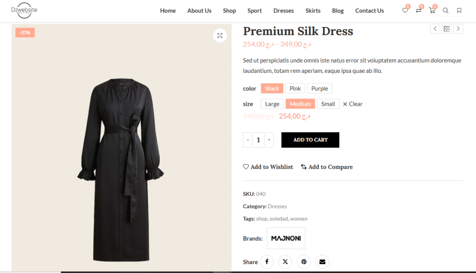Share the product via email icon
Screen dimensions: 476x273
click(x=322, y=261)
